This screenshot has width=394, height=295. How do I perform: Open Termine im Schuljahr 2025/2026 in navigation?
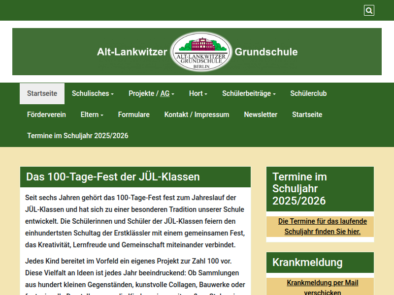point(78,136)
